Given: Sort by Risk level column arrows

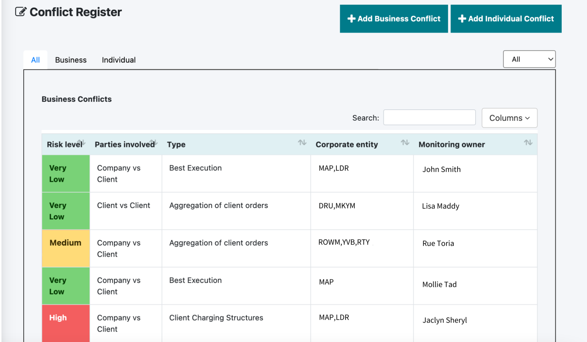Looking at the screenshot, I should (81, 142).
